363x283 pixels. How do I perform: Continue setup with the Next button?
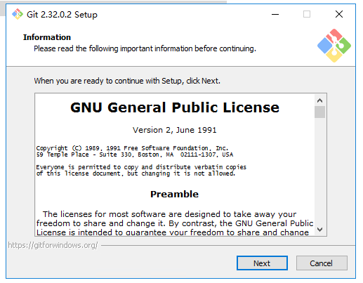point(262,263)
